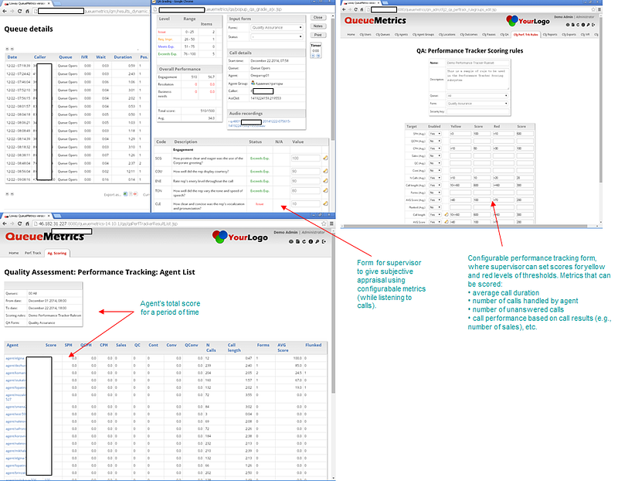Click the logout icon in Agent List header
The height and width of the screenshot is (481, 618).
pos(324,241)
